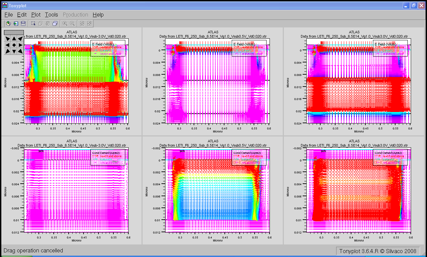Click the next page toolbar icon
Image resolution: width=427 pixels, height=257 pixels.
click(90, 23)
